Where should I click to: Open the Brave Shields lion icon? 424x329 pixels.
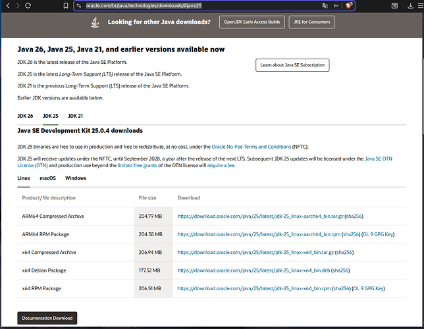348,5
